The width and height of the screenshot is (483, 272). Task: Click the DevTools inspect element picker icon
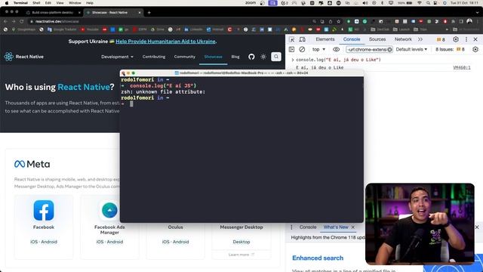point(292,39)
